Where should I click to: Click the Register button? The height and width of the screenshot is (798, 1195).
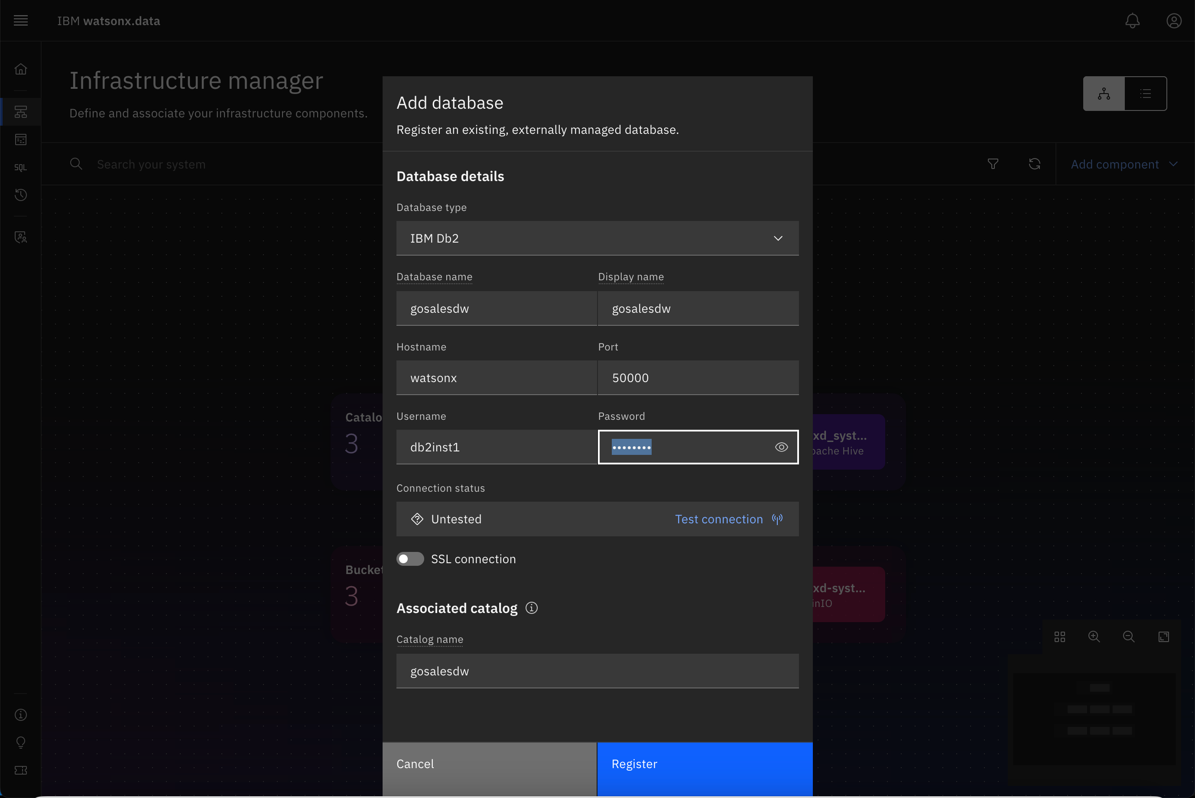tap(705, 769)
